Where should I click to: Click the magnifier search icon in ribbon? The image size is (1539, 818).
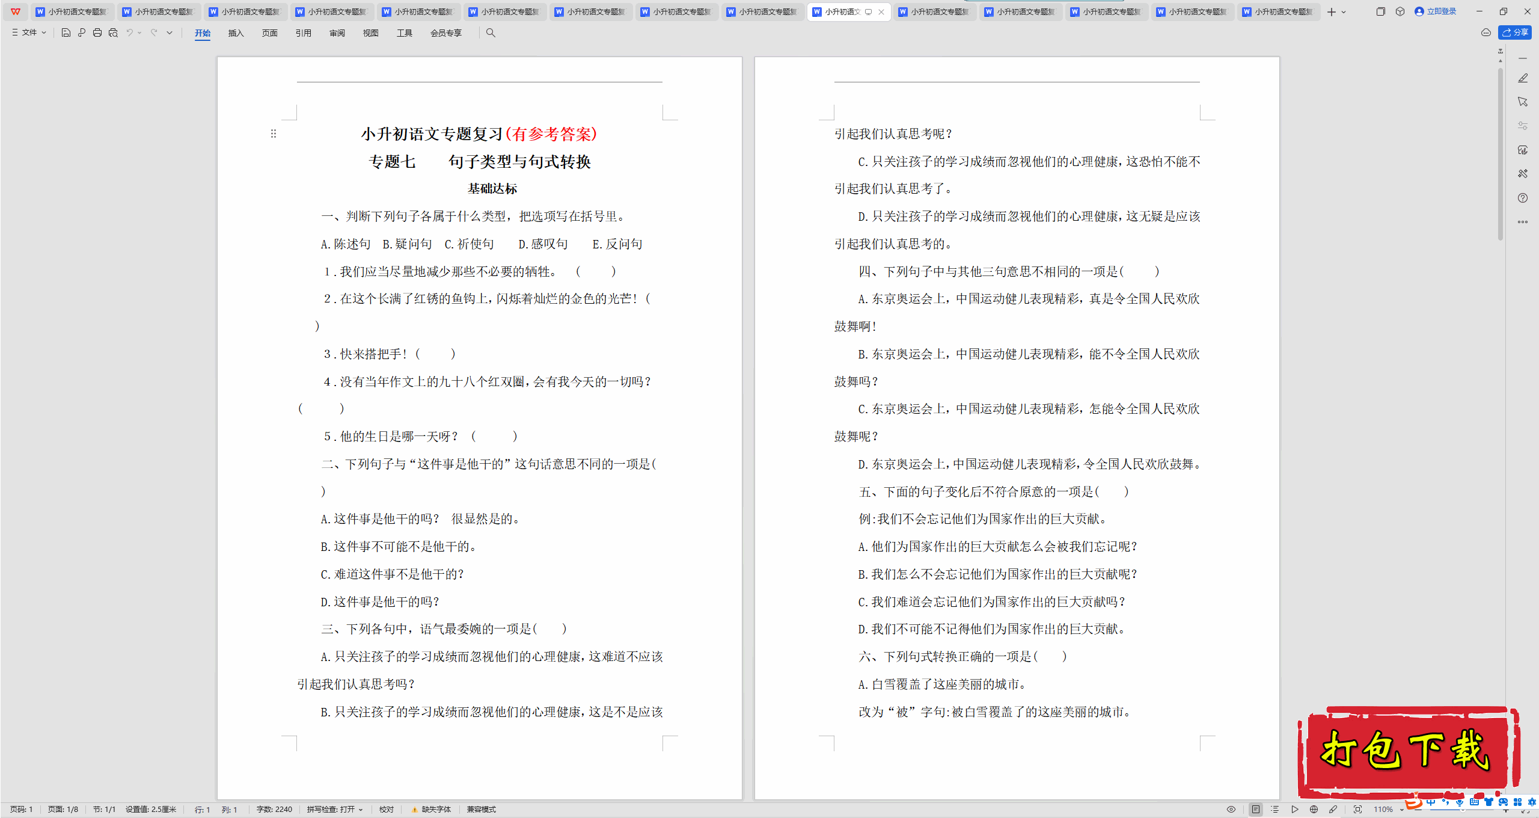click(x=491, y=32)
